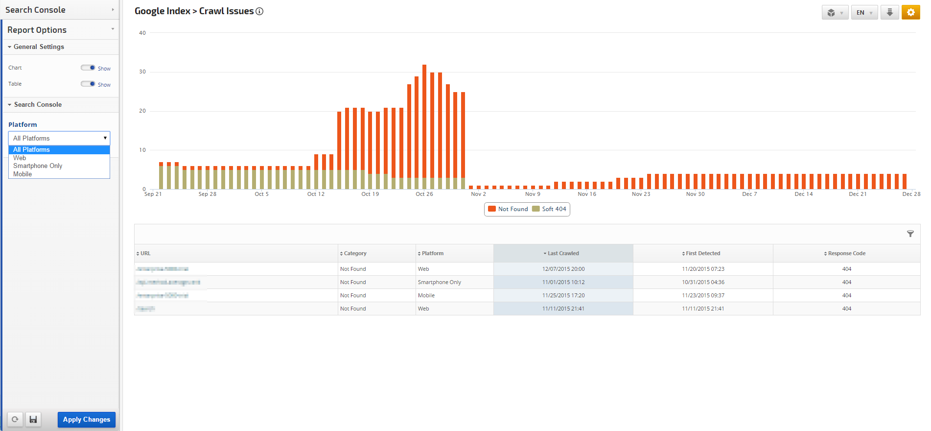
Task: Toggle Not Found series in chart legend
Action: 508,209
